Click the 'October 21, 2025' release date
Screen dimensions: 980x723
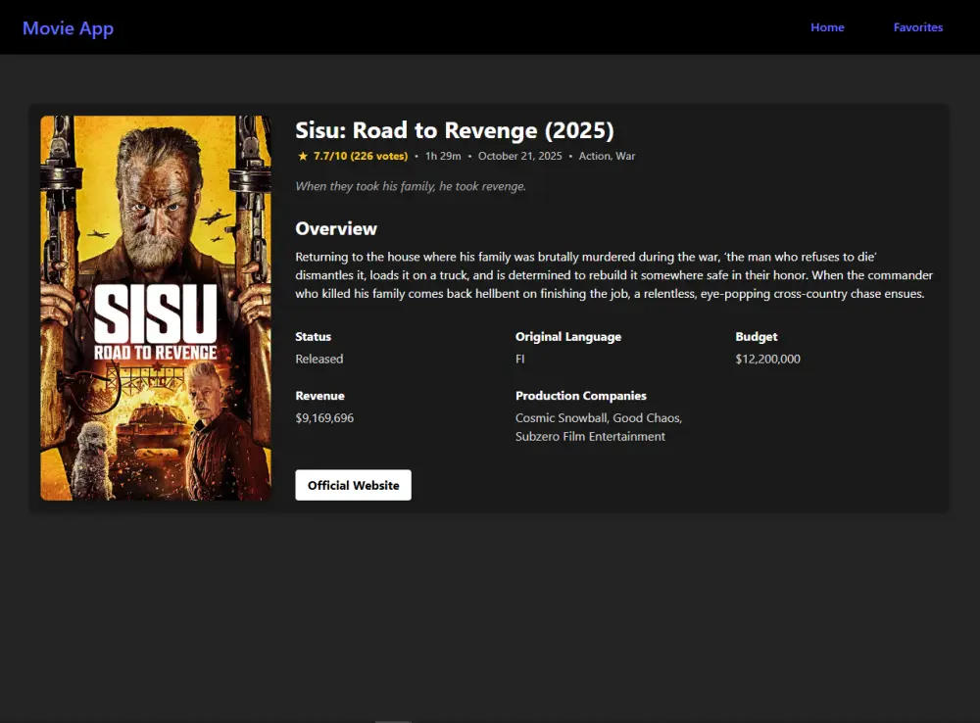[x=520, y=156]
